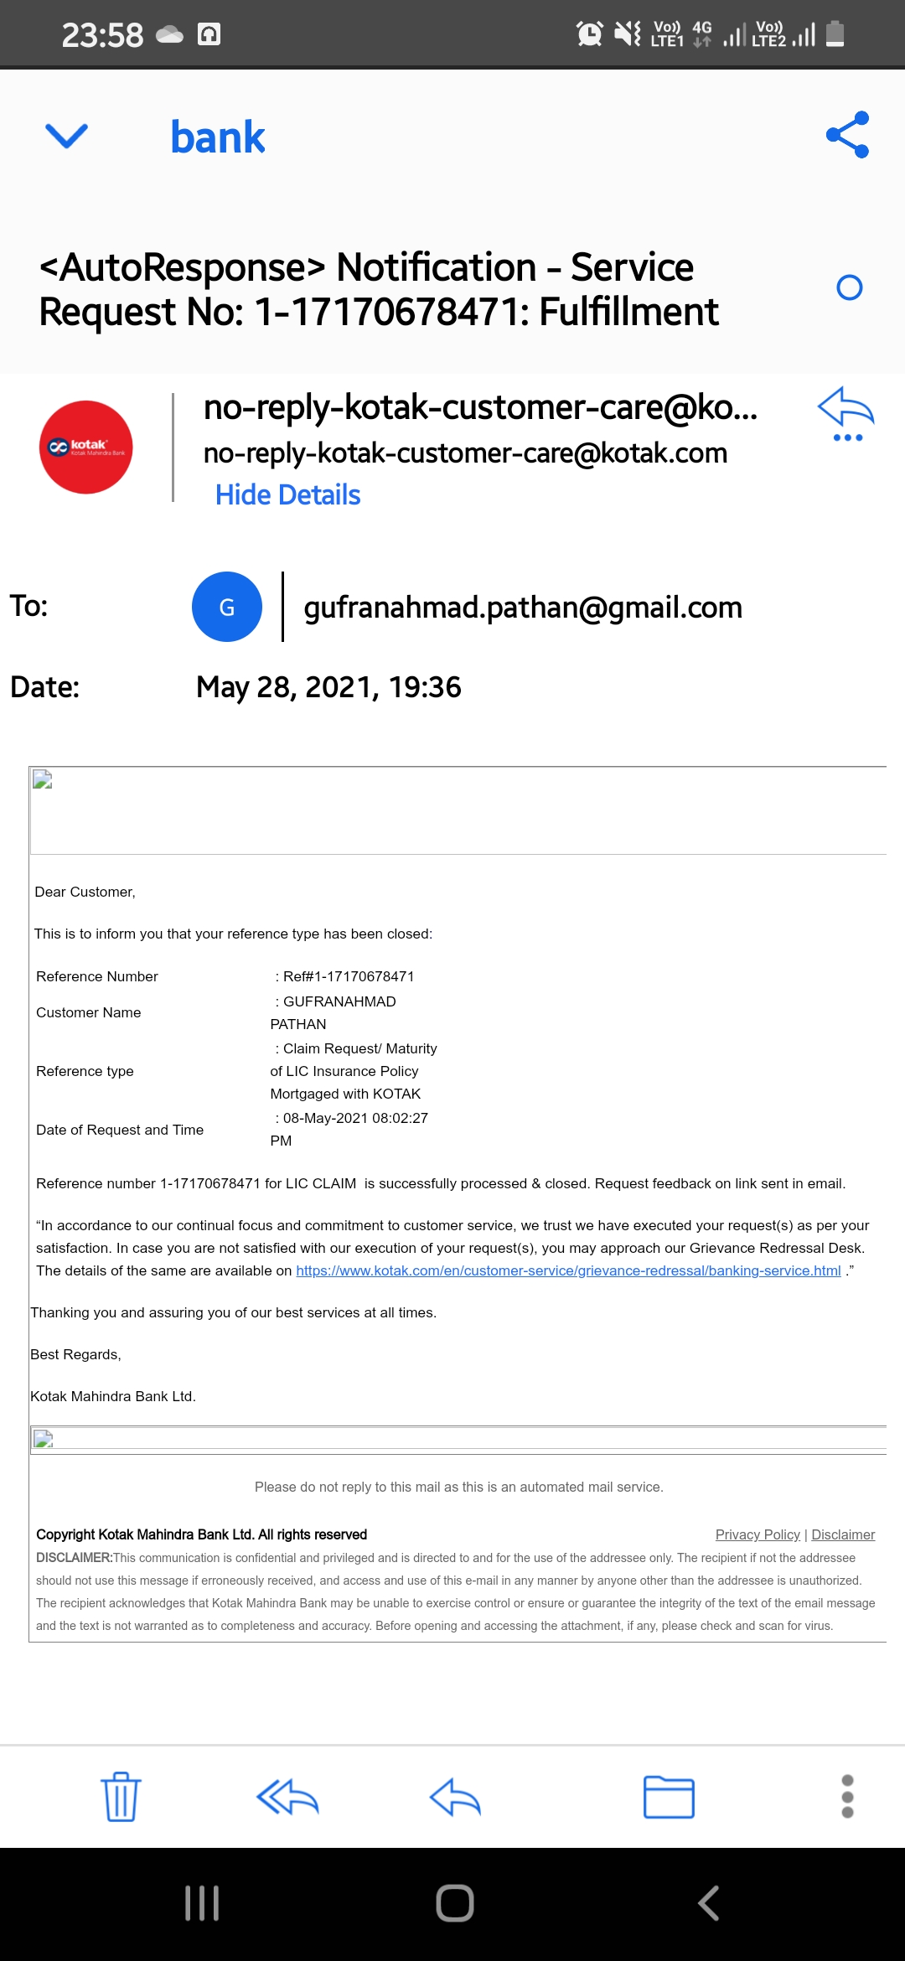Tap the G recipient avatar

click(x=226, y=607)
